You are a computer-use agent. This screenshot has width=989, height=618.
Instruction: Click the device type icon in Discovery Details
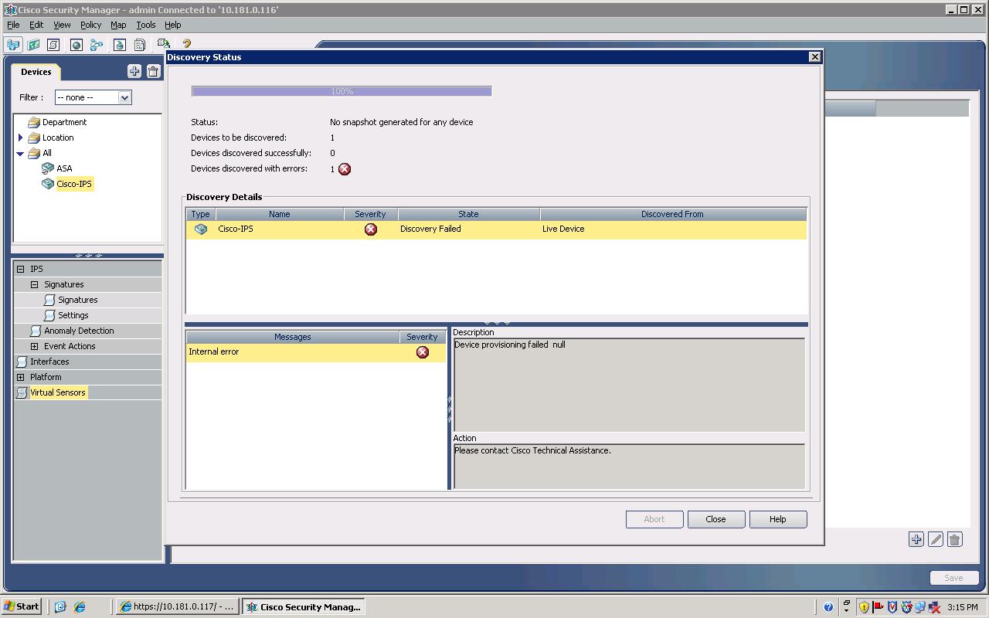(x=201, y=229)
